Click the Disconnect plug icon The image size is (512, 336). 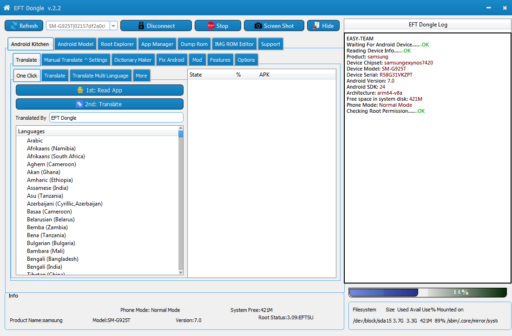coord(141,26)
